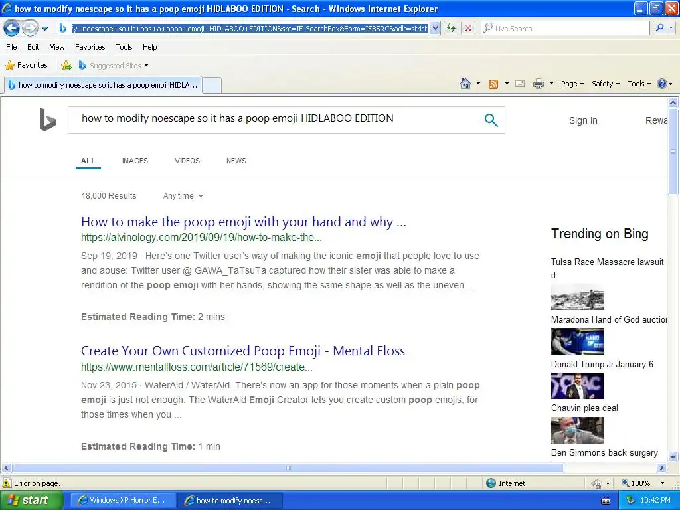Open the Tools menu in menu bar
Image resolution: width=680 pixels, height=510 pixels.
(x=124, y=47)
